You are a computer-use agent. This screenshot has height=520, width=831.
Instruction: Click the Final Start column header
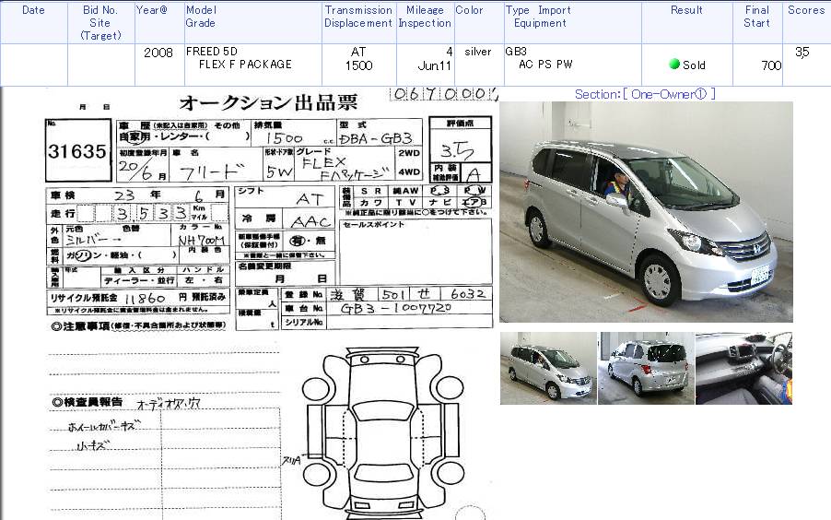tap(756, 17)
